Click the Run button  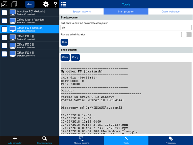point(64,42)
